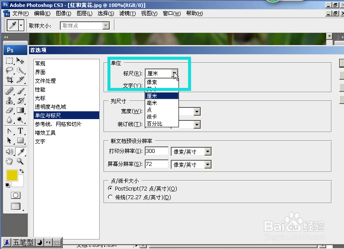Change the screen mode button

click(x=16, y=206)
